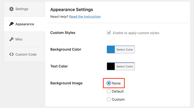Switch to the Appearance tab
Viewport: 194px width, 108px height.
tap(24, 24)
